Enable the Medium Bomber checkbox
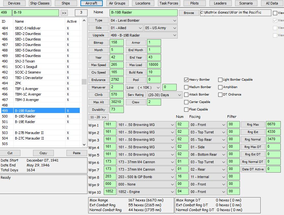Image resolution: width=284 pixels, height=215 pixels. (x=186, y=87)
